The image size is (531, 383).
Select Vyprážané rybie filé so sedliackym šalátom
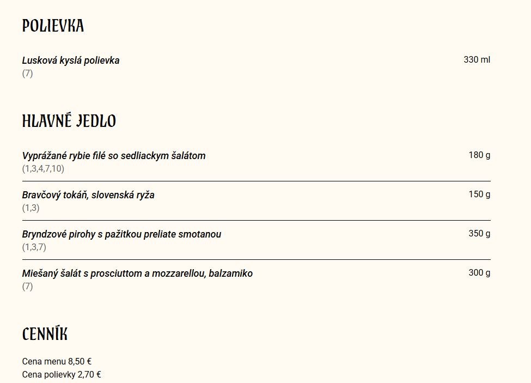click(114, 156)
